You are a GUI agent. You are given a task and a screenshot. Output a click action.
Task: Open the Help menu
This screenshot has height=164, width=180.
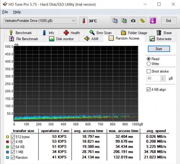point(17,12)
